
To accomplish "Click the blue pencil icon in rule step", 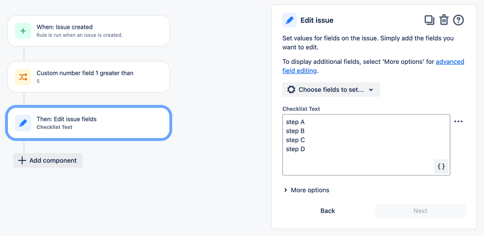I will [23, 123].
